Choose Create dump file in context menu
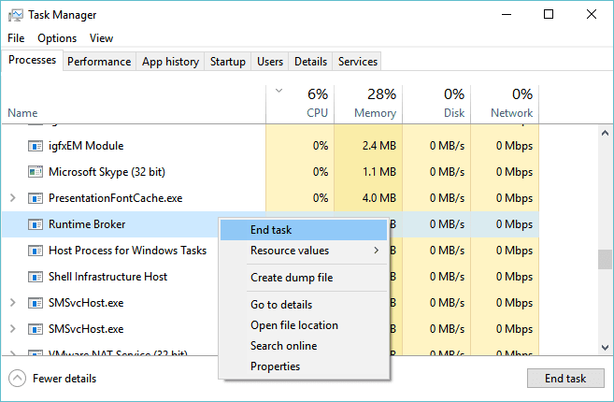 point(304,278)
